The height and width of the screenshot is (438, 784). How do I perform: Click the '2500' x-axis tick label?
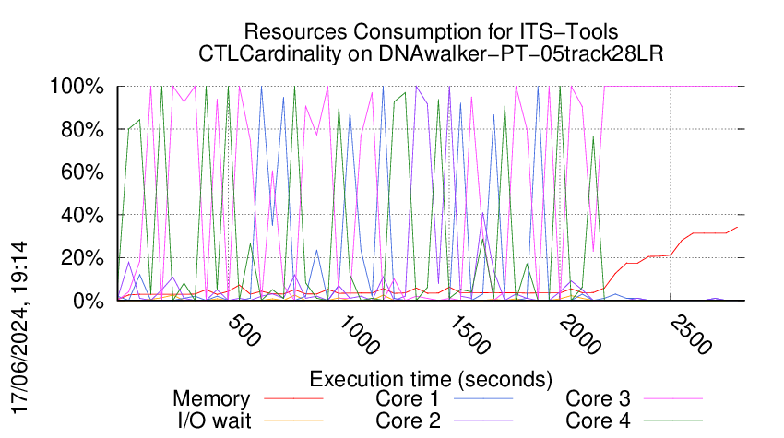(x=691, y=335)
